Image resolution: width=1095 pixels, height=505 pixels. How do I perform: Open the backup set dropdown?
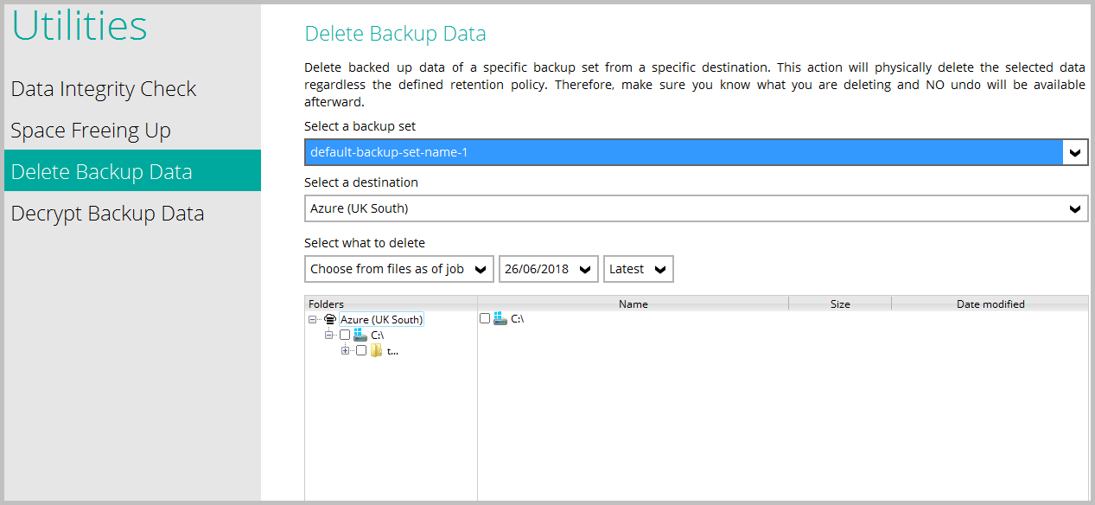1074,153
